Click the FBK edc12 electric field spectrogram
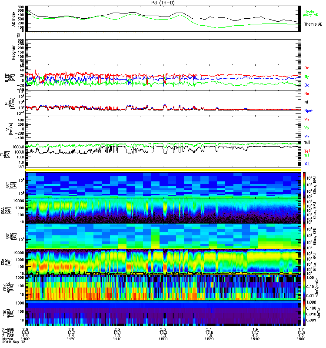The width and height of the screenshot is (326, 348). tap(163, 288)
